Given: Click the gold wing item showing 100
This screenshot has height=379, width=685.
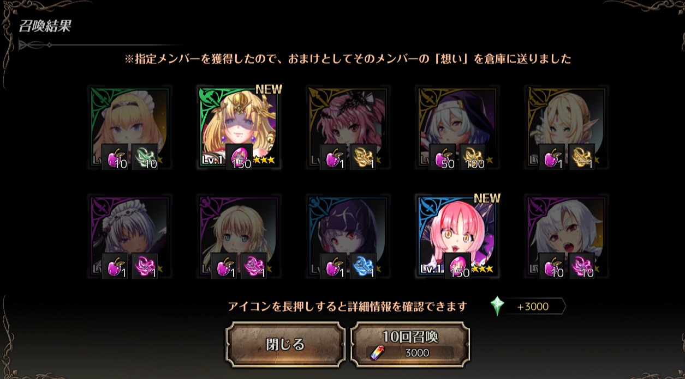Looking at the screenshot, I should pyautogui.click(x=472, y=157).
